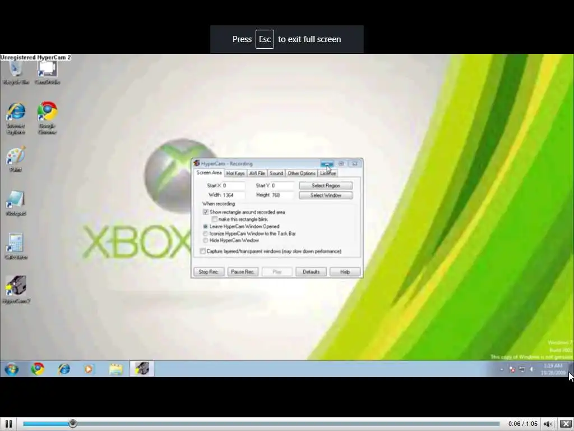574x431 pixels.
Task: Click the Start X input field
Action: pos(233,185)
